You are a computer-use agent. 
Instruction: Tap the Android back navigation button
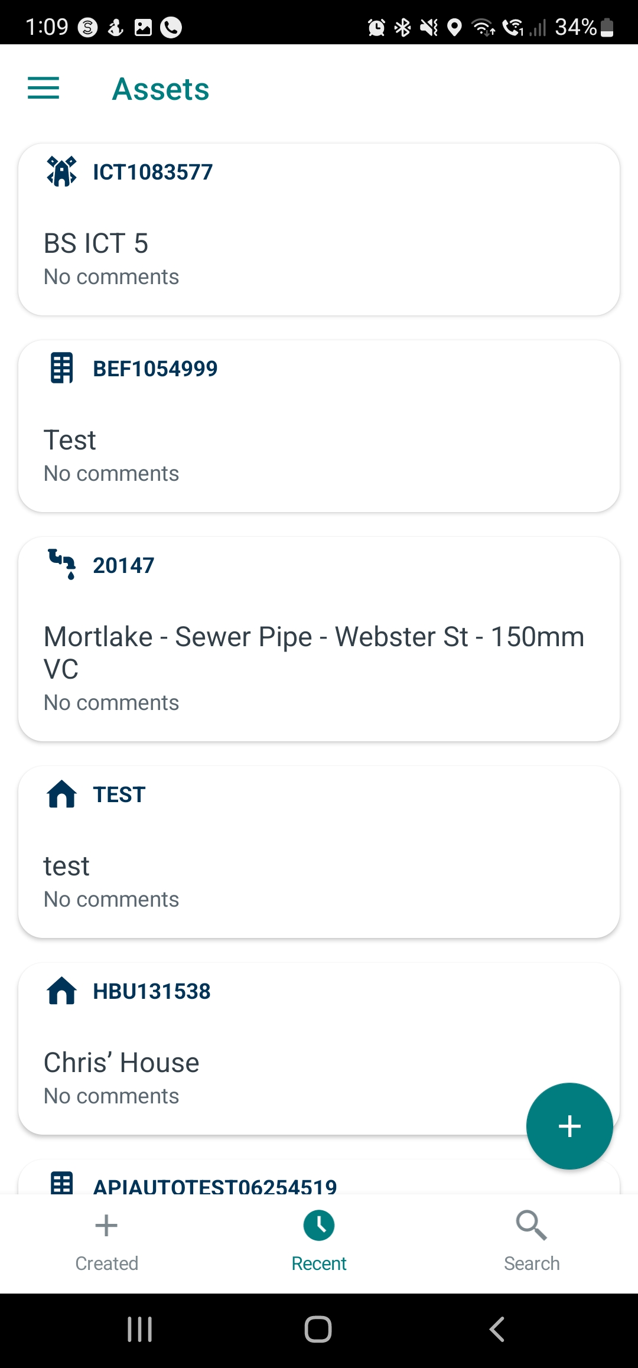[497, 1330]
